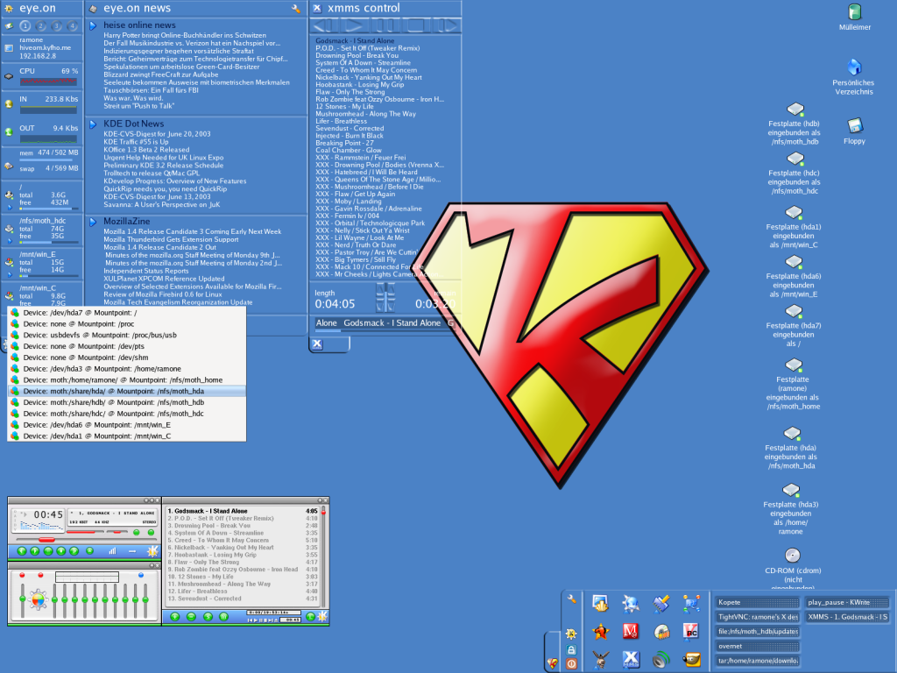Launch the red star icon in panel
The image size is (897, 673).
[x=601, y=632]
